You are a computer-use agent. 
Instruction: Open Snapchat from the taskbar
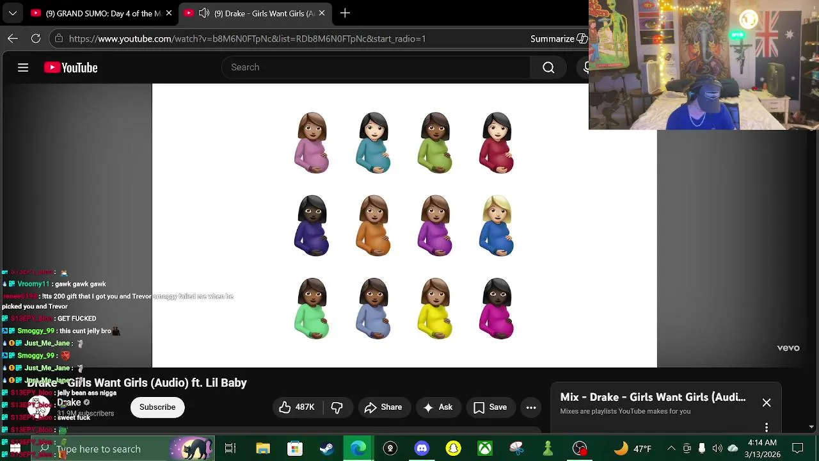click(454, 449)
